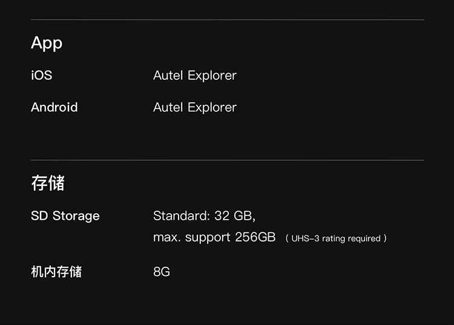
Task: Open Autel Explorer in the Android row
Action: (x=194, y=108)
